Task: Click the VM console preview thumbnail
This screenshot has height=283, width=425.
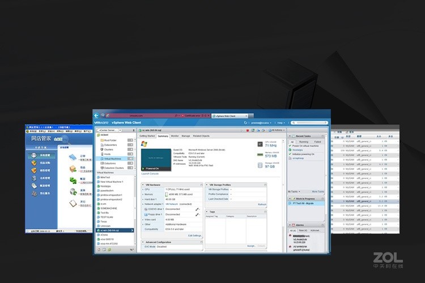Action: tap(156, 160)
